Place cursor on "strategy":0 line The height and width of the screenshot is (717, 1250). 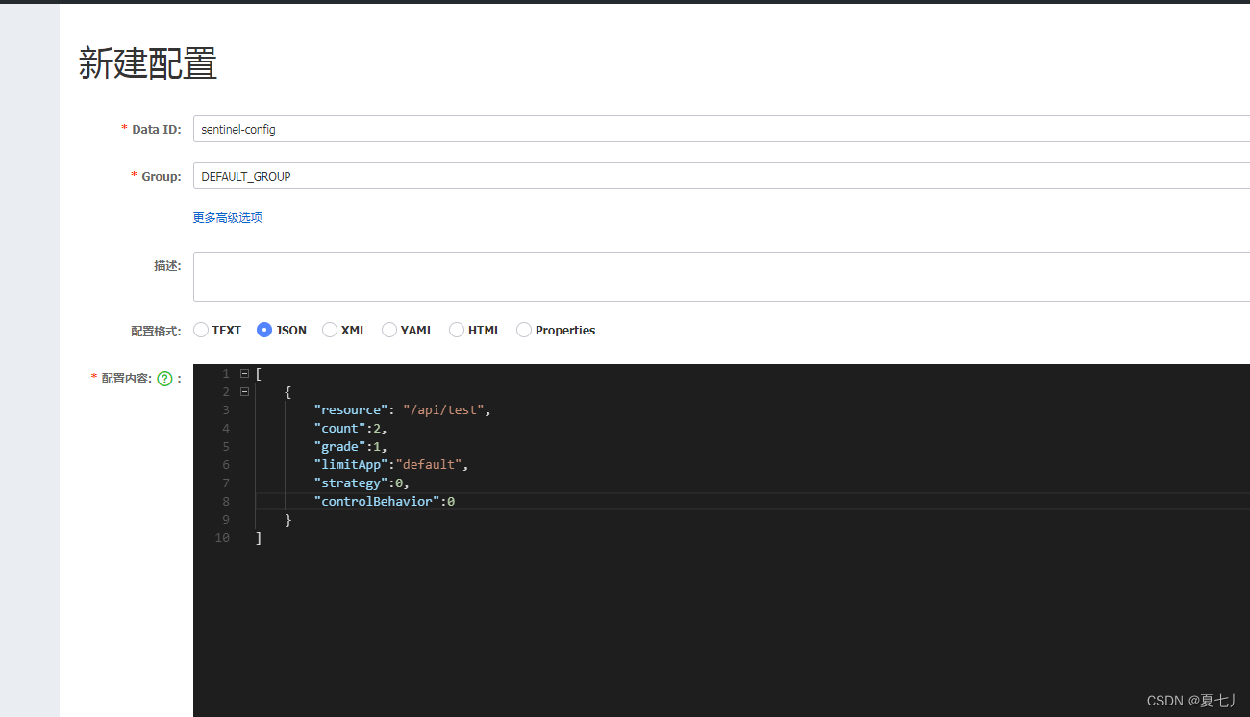point(362,482)
